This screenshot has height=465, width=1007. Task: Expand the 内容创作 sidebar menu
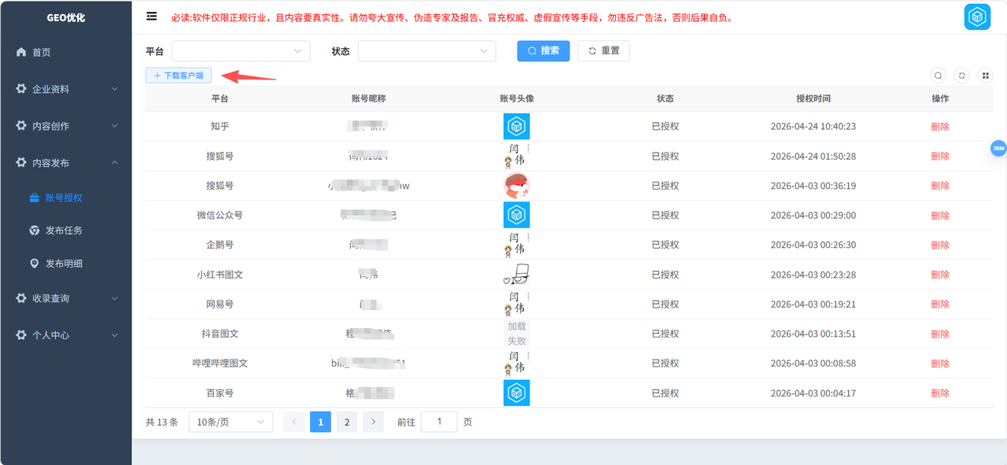coord(66,126)
